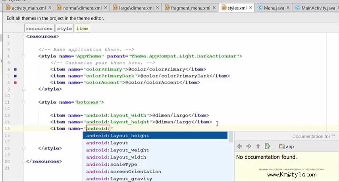Close the fragment_menu.xml tab
The width and height of the screenshot is (339, 182).
coord(214,8)
